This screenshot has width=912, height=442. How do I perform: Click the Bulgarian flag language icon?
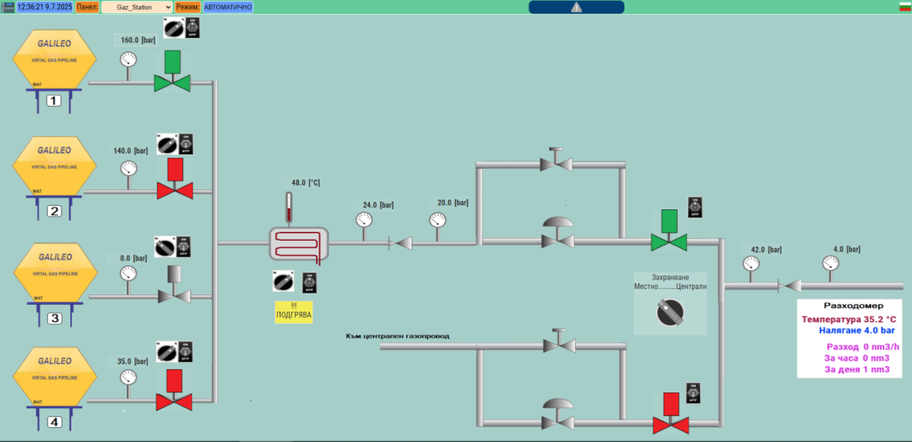click(x=905, y=7)
